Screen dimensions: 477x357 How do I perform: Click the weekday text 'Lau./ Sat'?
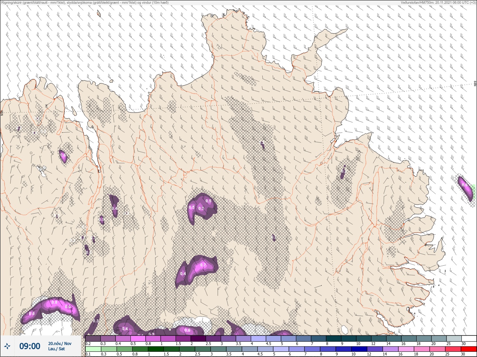click(x=57, y=349)
